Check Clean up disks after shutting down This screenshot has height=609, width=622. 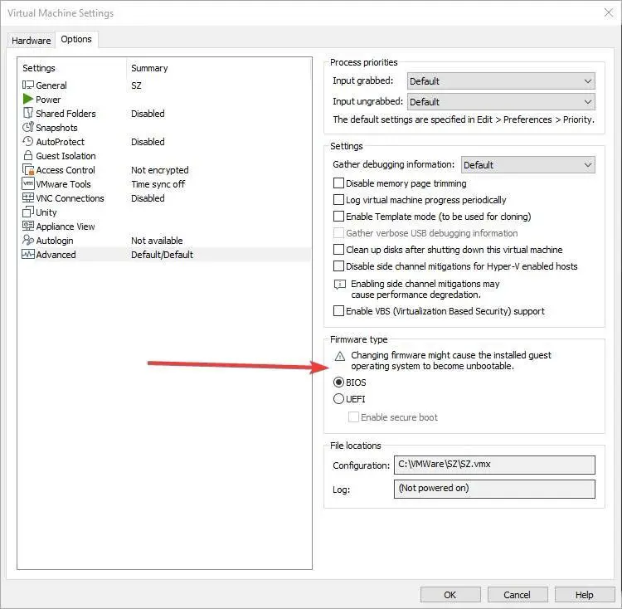tap(338, 250)
